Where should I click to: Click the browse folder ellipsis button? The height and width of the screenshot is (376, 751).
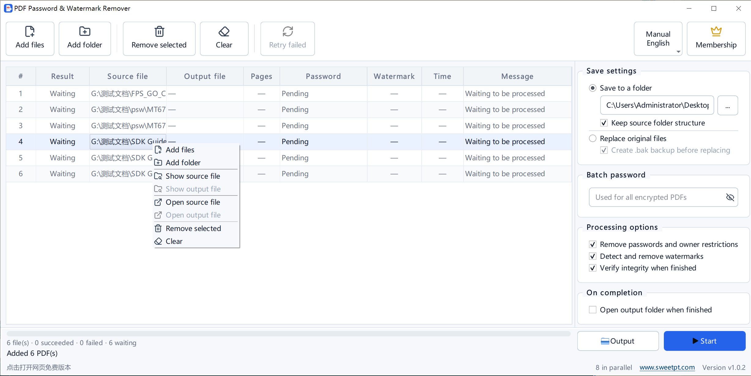coord(728,106)
